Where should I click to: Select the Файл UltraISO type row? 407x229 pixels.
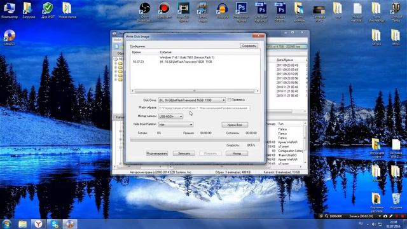[x=287, y=155]
